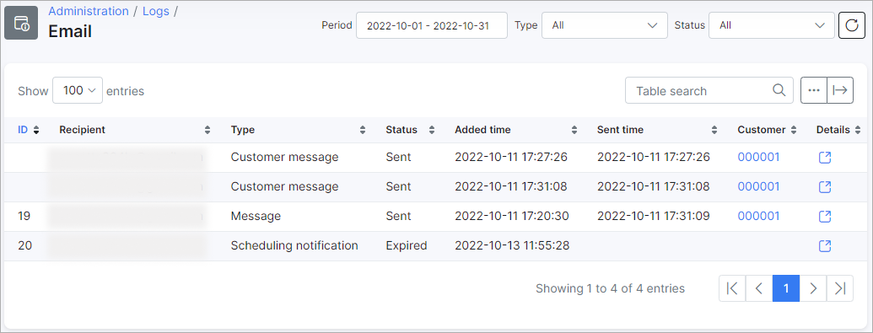Open the three-dots table options button
873x333 pixels.
point(814,90)
